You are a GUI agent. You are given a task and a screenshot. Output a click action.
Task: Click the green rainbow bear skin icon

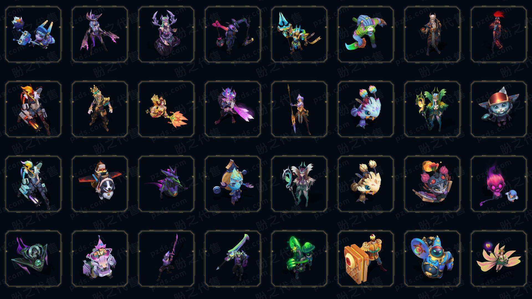(x=366, y=35)
